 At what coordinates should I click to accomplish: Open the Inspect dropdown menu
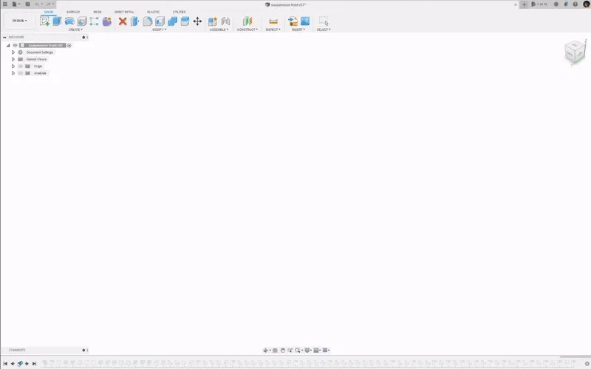click(x=273, y=30)
